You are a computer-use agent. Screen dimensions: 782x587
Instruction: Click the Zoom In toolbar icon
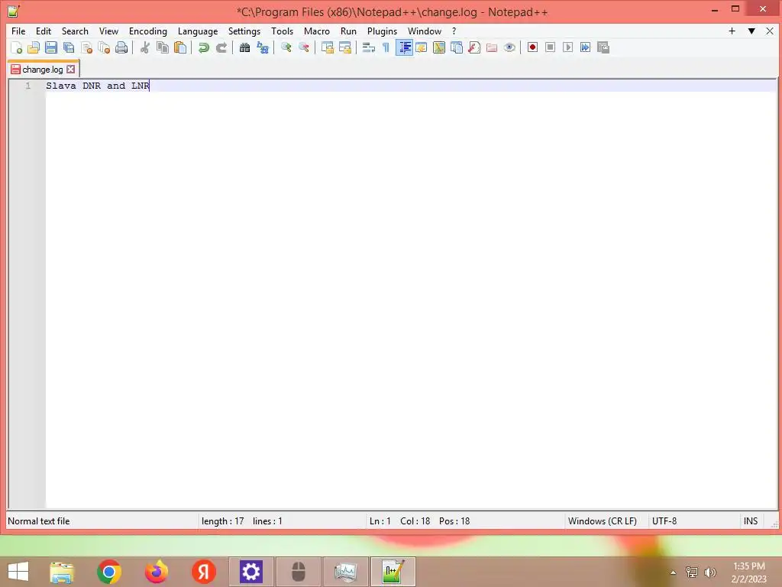[286, 48]
